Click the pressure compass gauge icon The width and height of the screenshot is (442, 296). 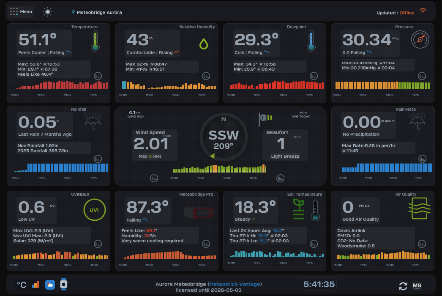(x=420, y=40)
